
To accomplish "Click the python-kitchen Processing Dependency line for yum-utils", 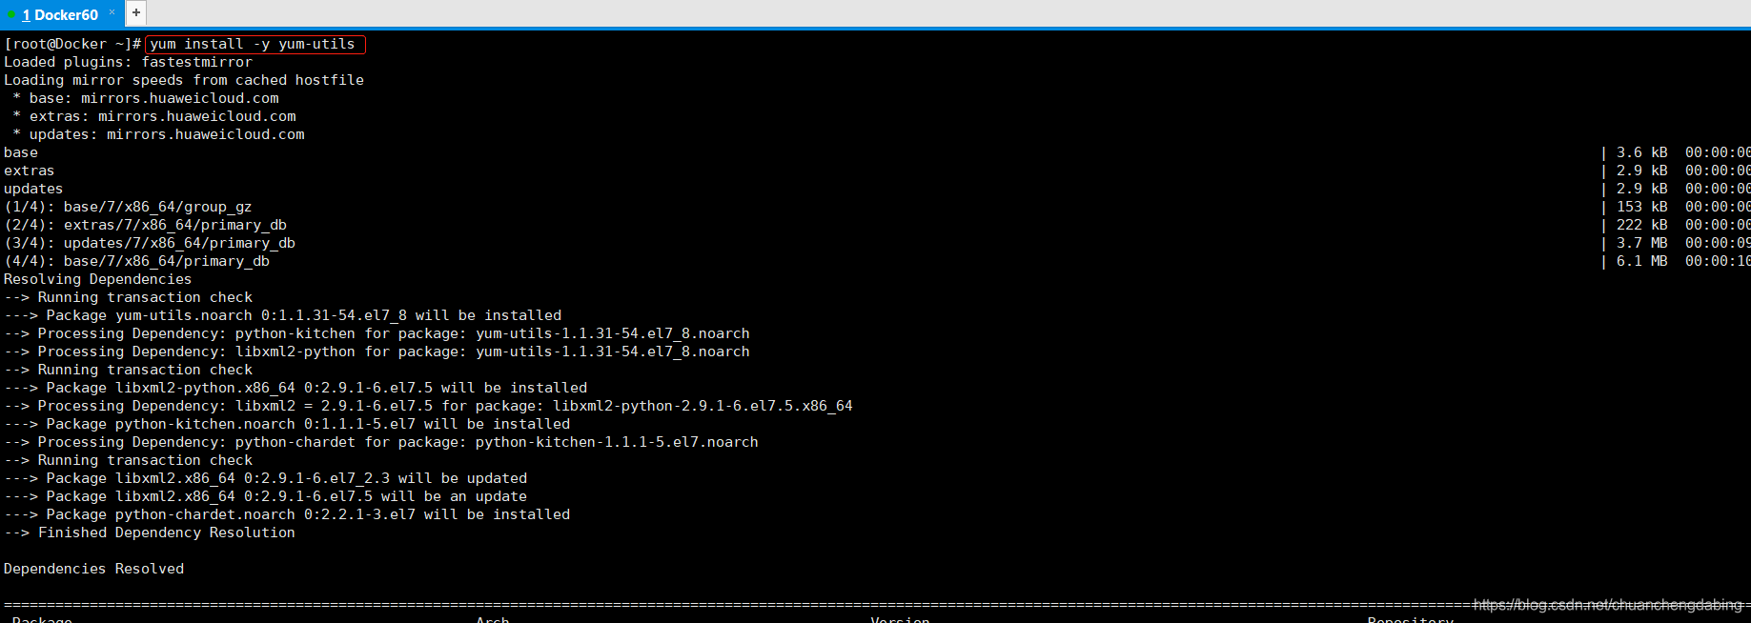I will (377, 333).
